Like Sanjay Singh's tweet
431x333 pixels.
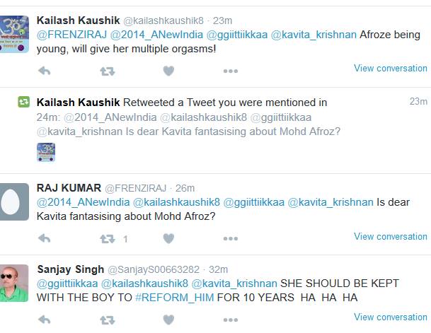[168, 320]
